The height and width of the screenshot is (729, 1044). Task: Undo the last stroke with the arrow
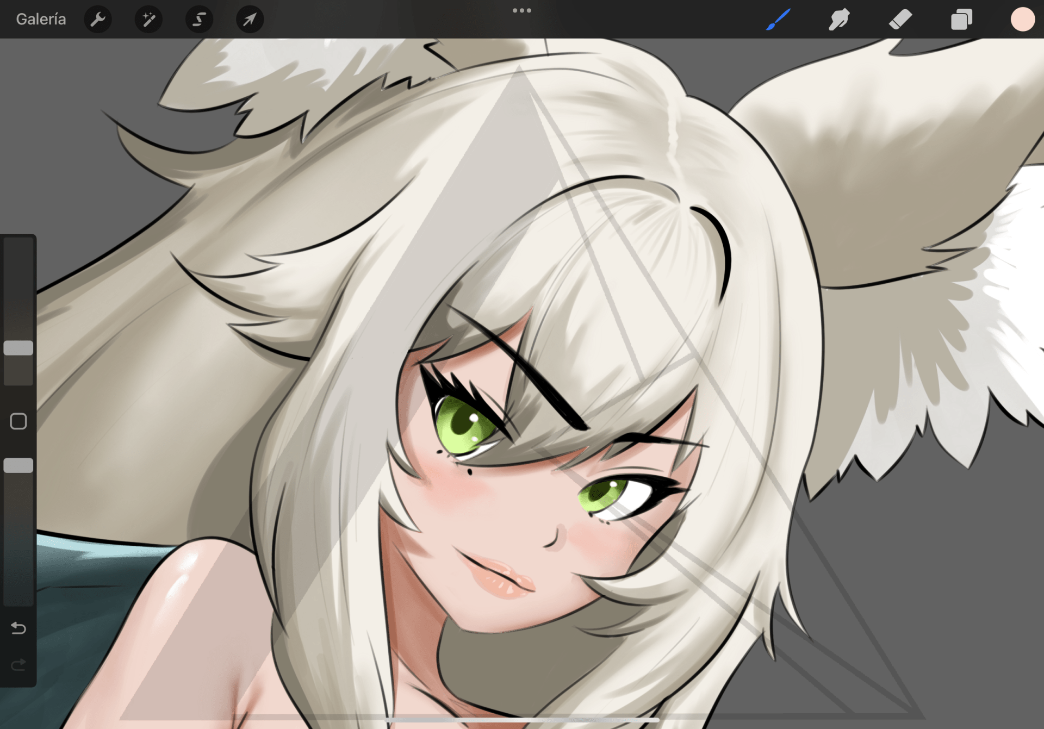click(x=18, y=628)
